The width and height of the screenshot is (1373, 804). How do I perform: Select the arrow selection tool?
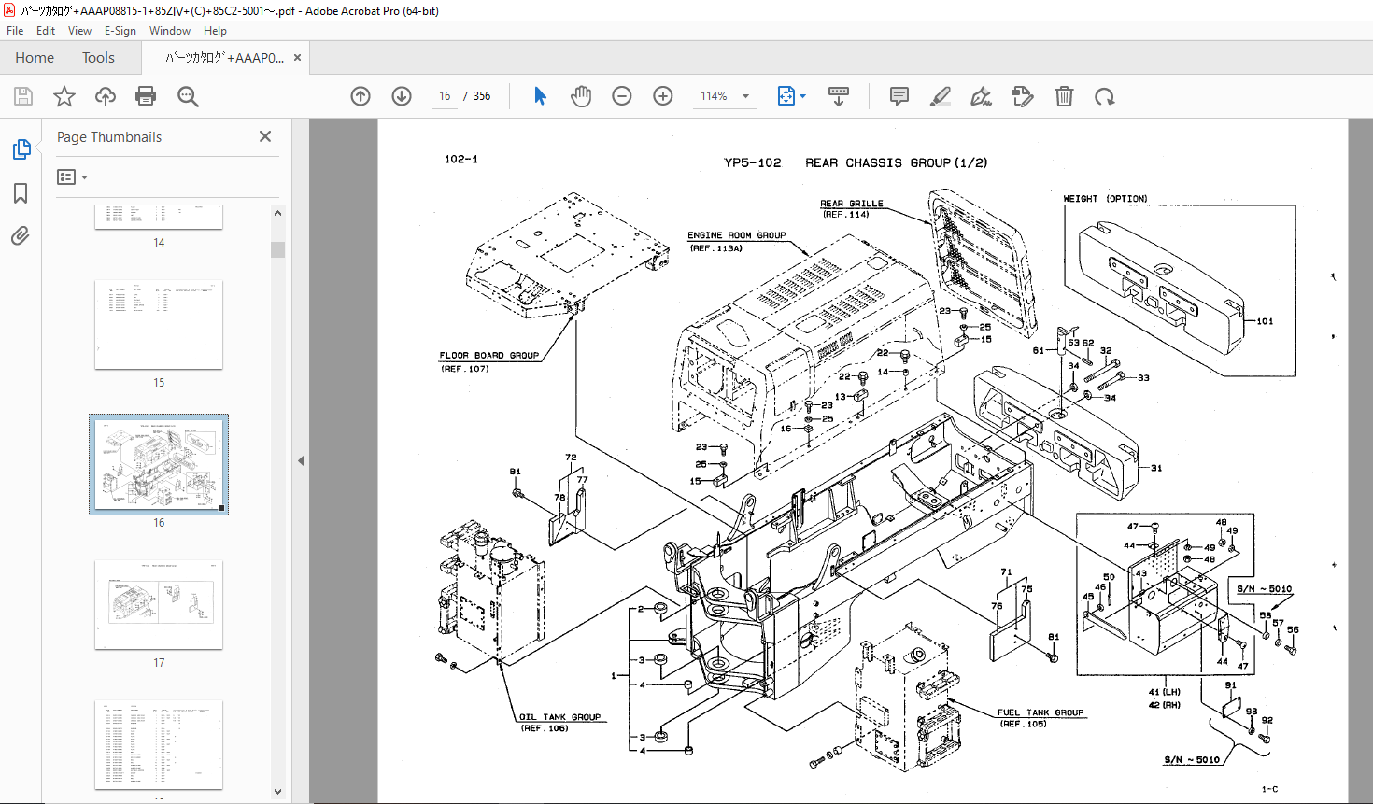point(540,96)
